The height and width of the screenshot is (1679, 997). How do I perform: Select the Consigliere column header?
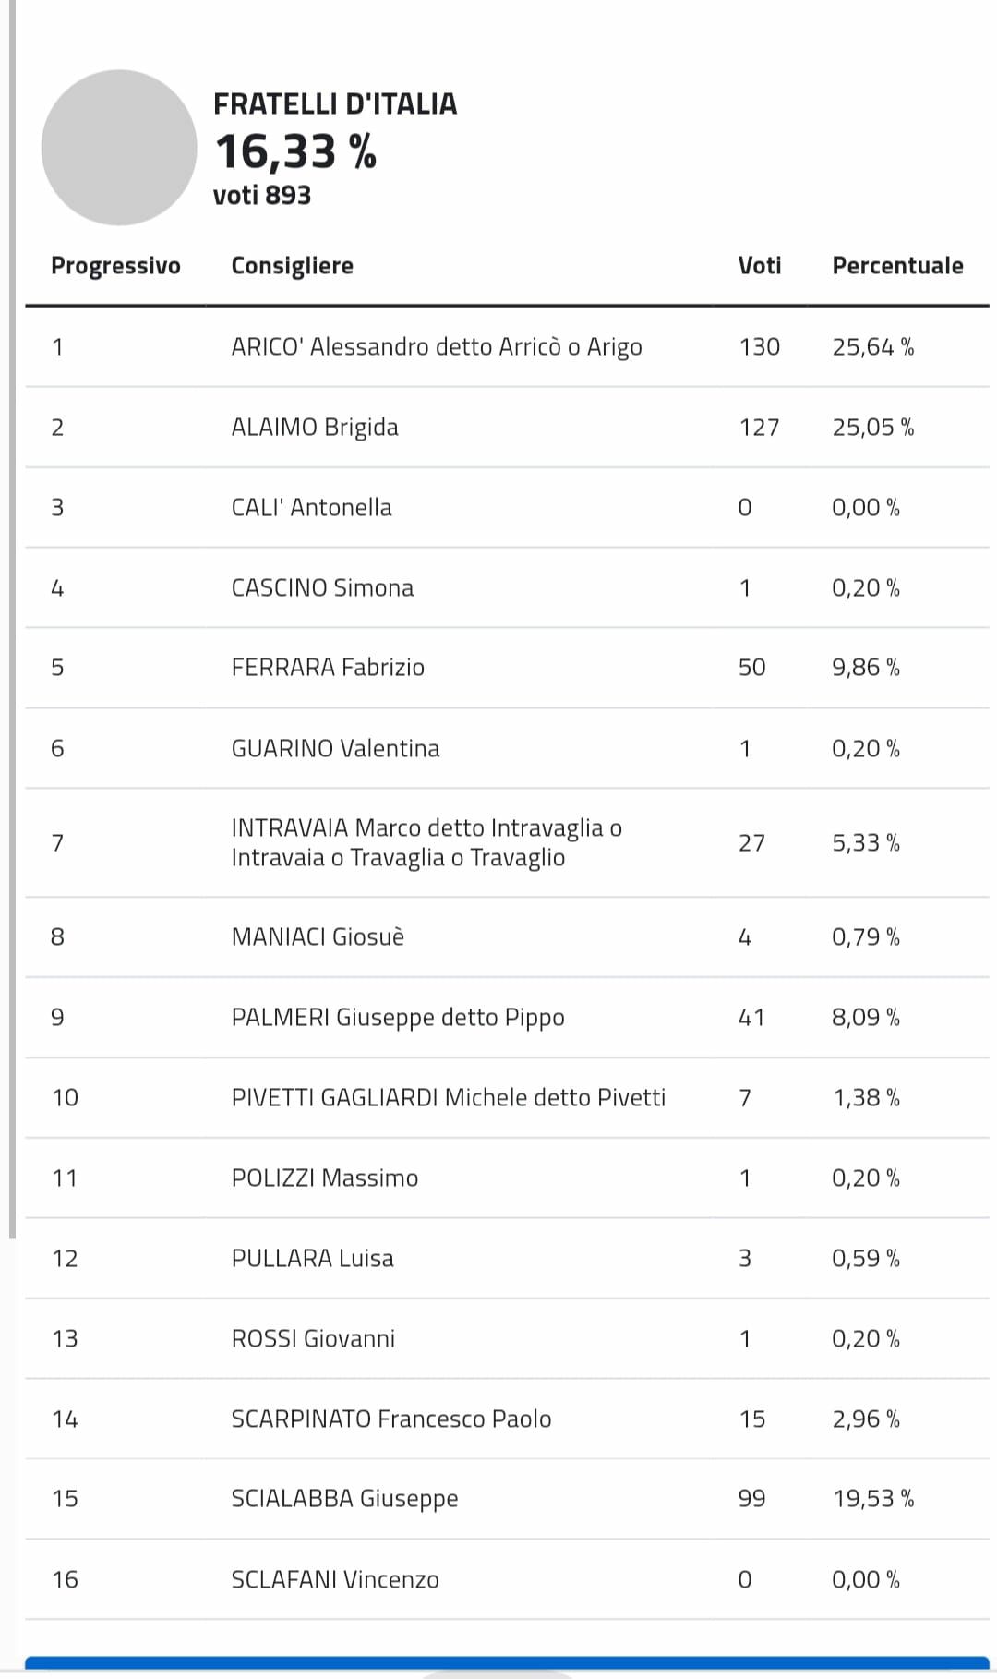tap(292, 266)
